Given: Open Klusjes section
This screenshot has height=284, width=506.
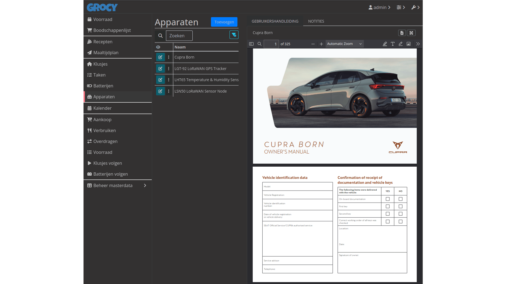Looking at the screenshot, I should (x=118, y=64).
